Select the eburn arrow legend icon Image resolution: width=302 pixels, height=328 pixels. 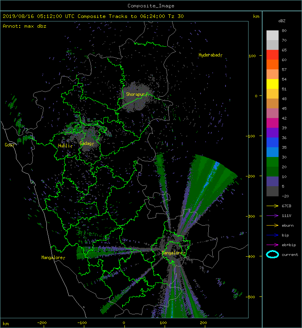point(272,226)
